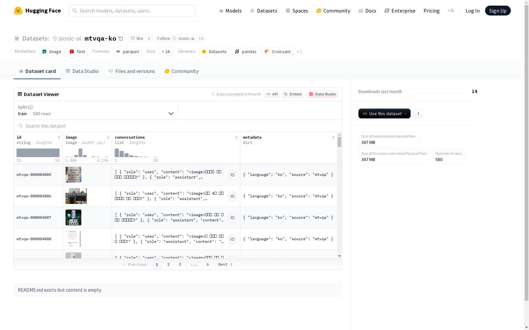529x330 pixels.
Task: Click the conversations lengths histogram
Action: click(136, 153)
